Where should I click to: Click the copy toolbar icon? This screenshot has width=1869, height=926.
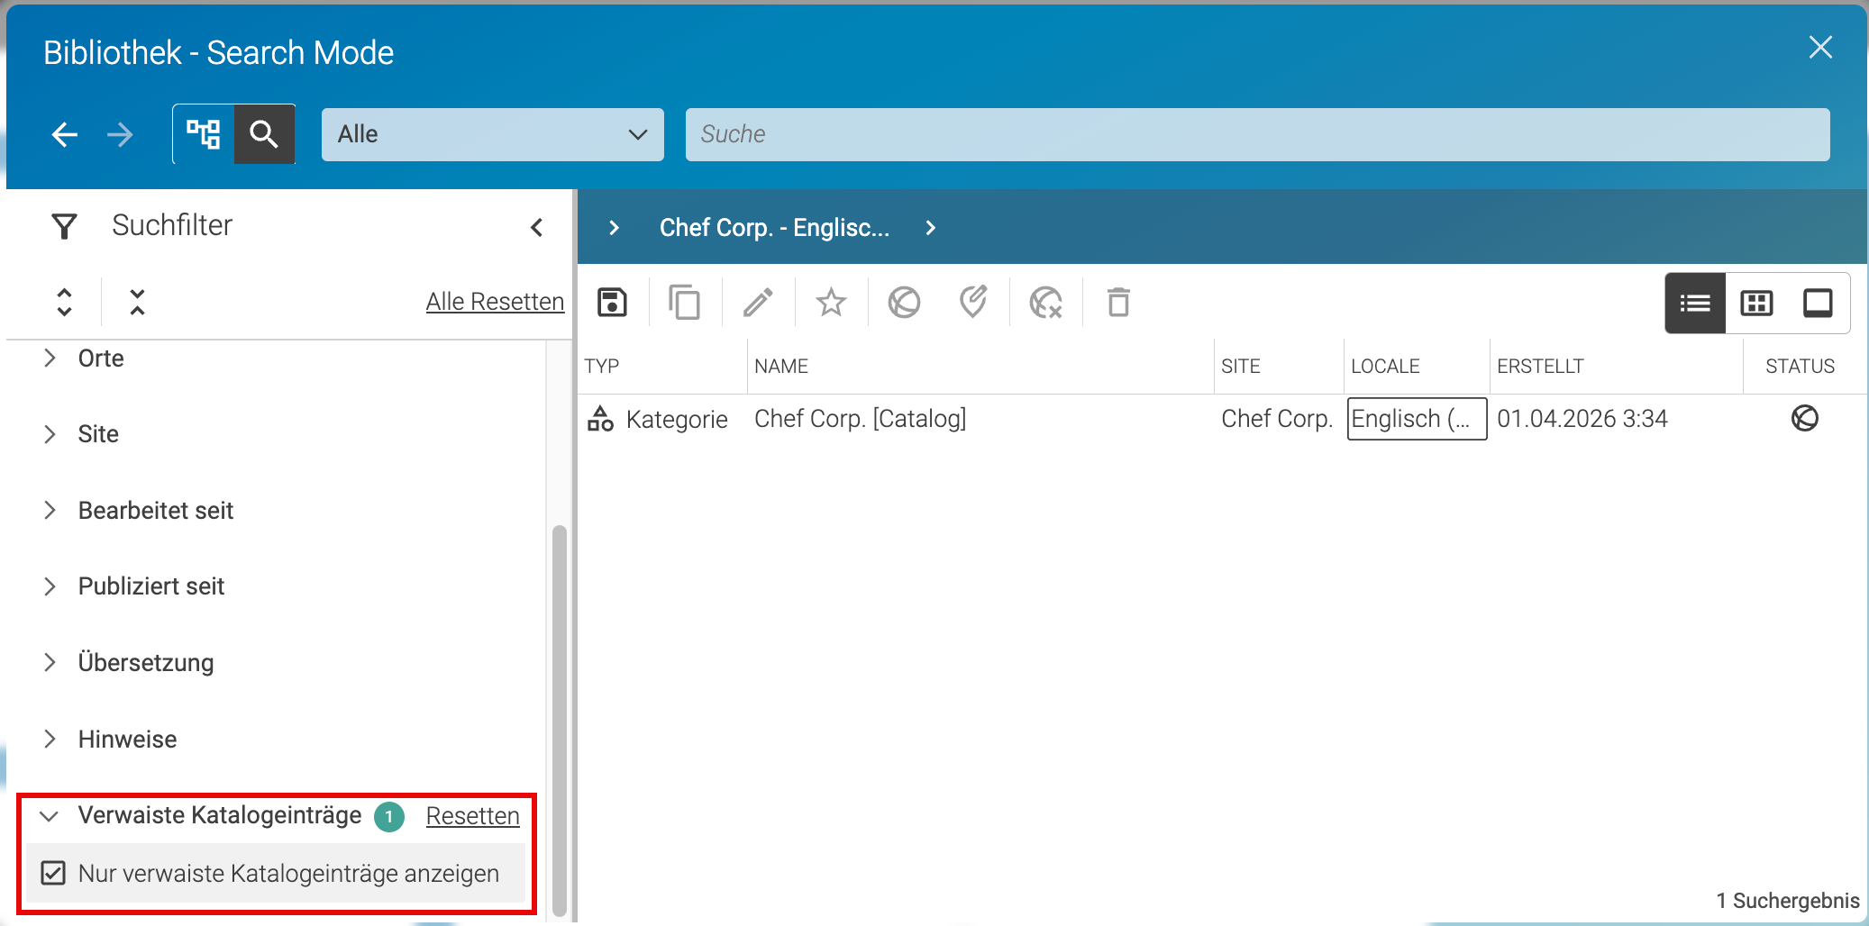click(x=685, y=303)
